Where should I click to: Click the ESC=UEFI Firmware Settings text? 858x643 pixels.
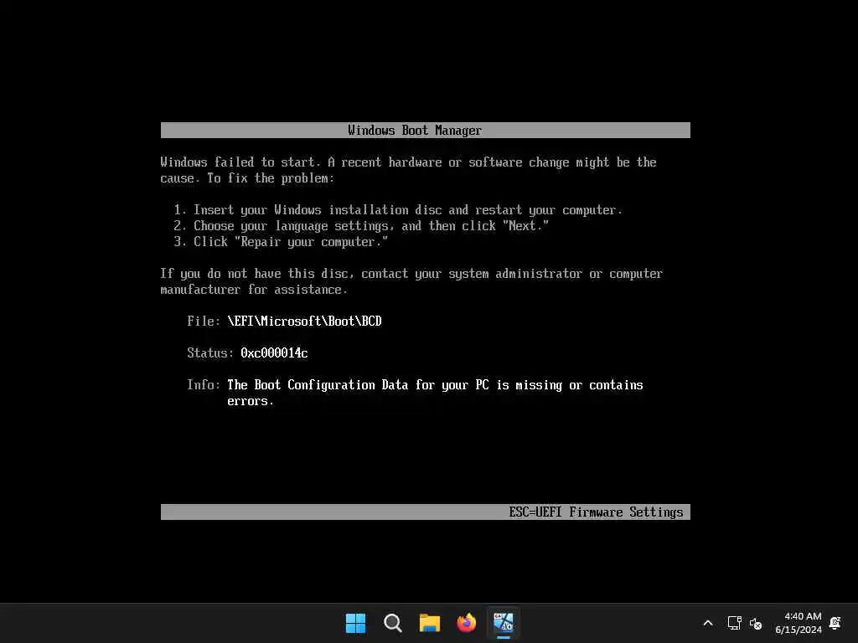coord(596,512)
